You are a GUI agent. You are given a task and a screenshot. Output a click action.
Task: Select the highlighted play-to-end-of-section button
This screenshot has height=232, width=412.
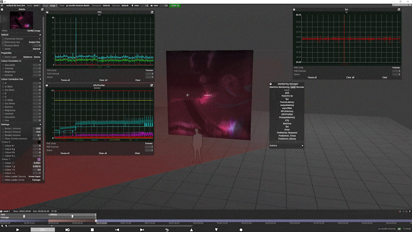pyautogui.click(x=42, y=229)
